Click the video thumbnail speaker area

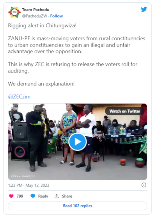coord(20,141)
